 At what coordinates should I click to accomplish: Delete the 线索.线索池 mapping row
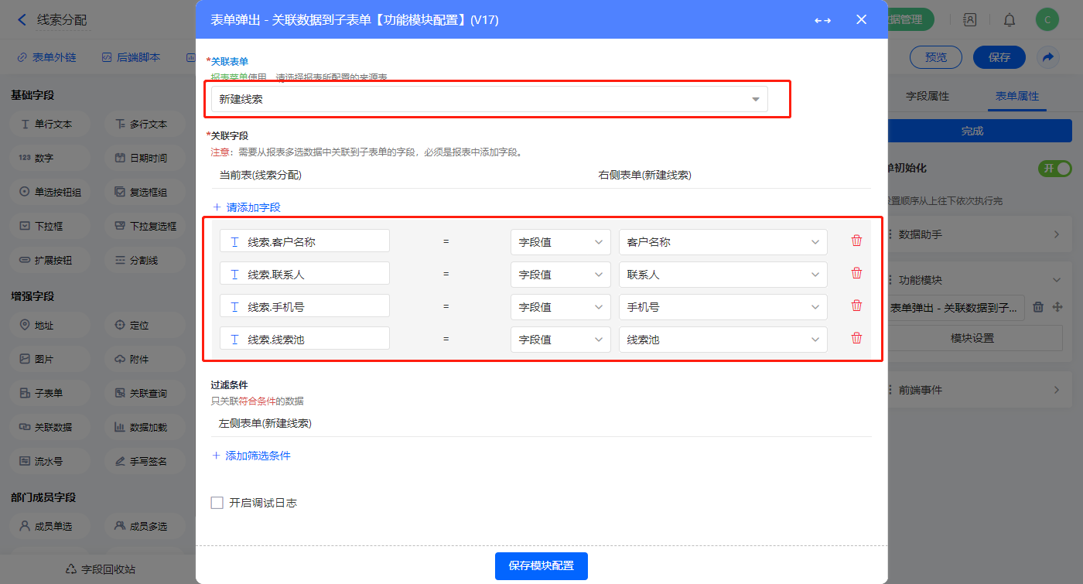click(856, 338)
